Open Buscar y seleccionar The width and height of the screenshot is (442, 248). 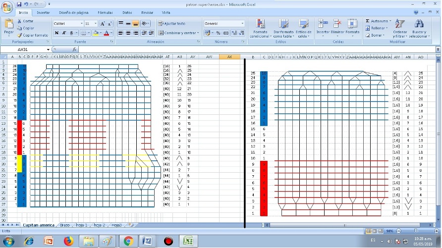pyautogui.click(x=419, y=28)
